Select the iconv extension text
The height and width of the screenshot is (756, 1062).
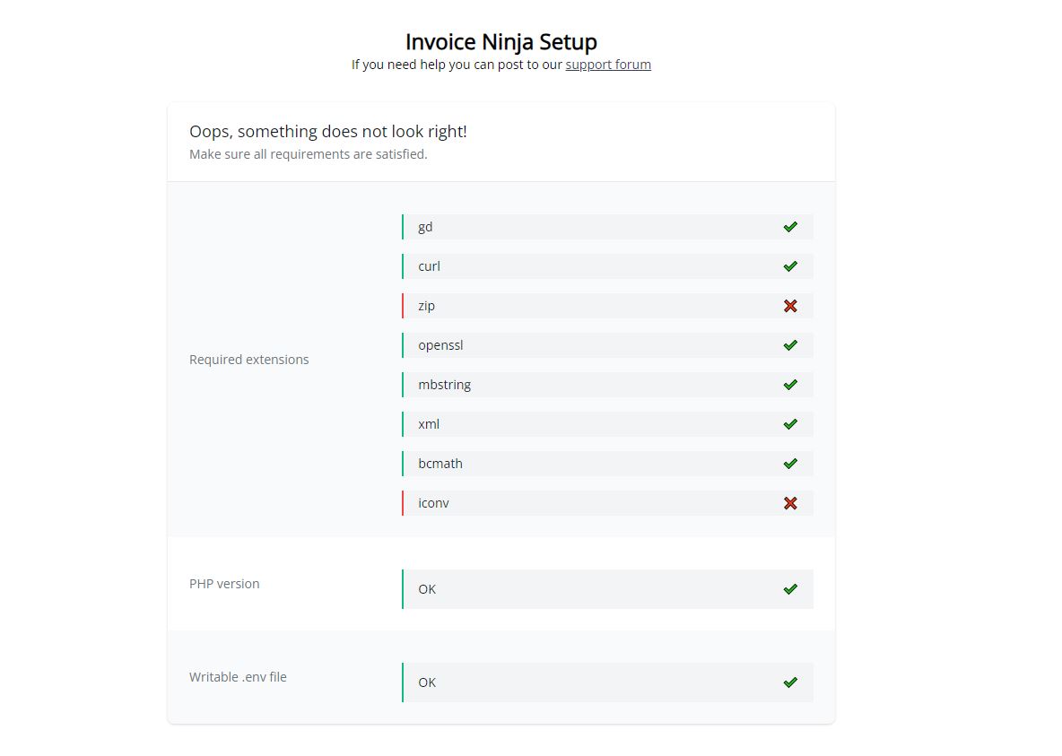click(x=433, y=502)
